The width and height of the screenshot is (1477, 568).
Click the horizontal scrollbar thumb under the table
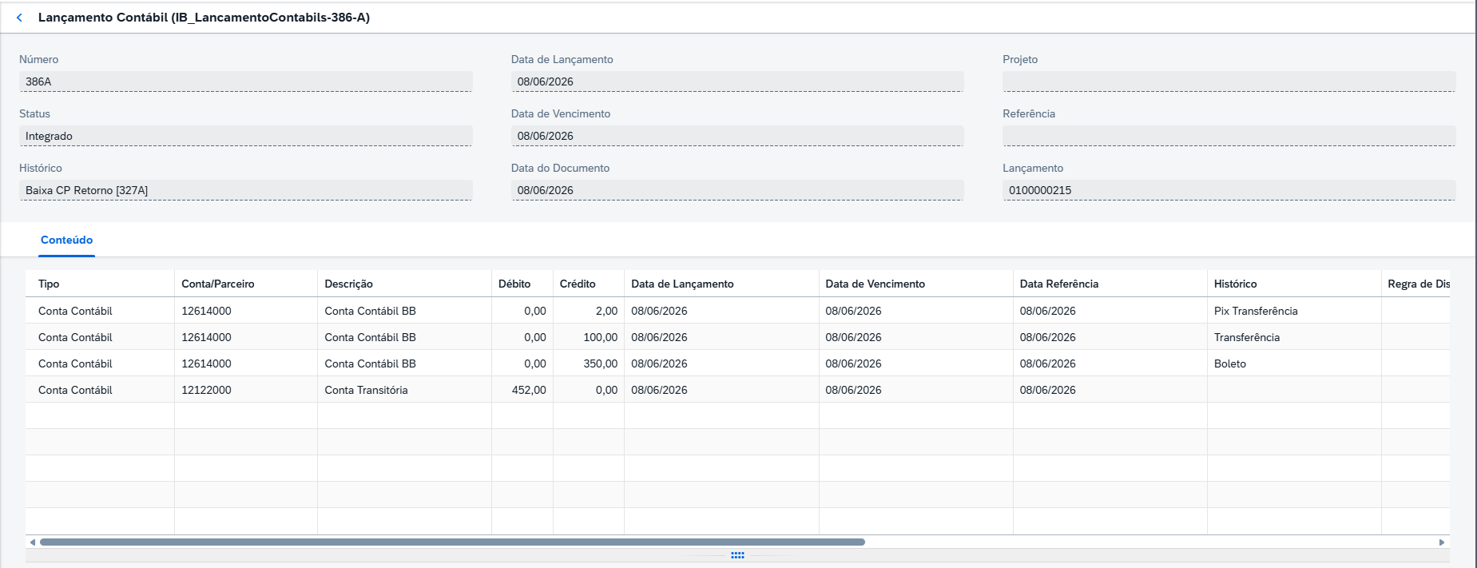(x=452, y=542)
